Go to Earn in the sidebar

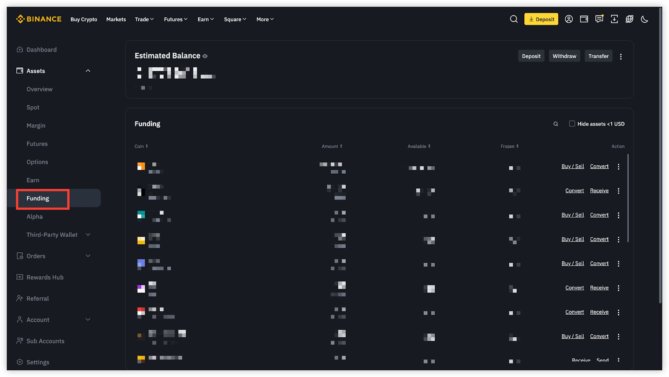33,180
